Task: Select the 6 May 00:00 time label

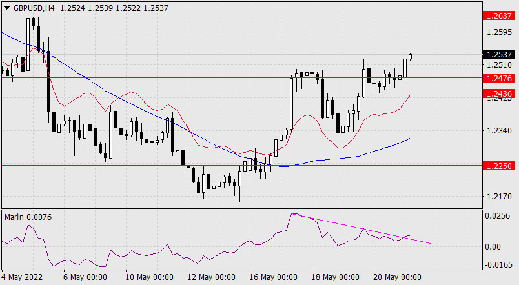Action: [x=85, y=277]
